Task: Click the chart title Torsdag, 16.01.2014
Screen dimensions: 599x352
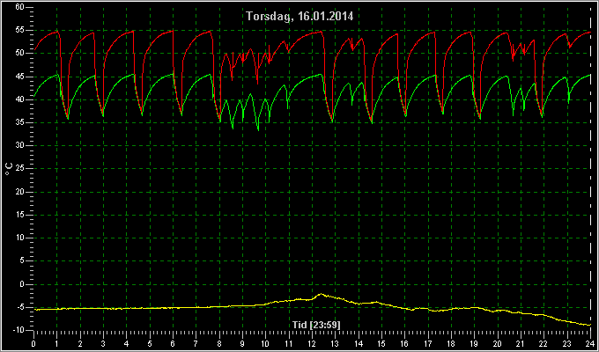Action: pyautogui.click(x=299, y=16)
